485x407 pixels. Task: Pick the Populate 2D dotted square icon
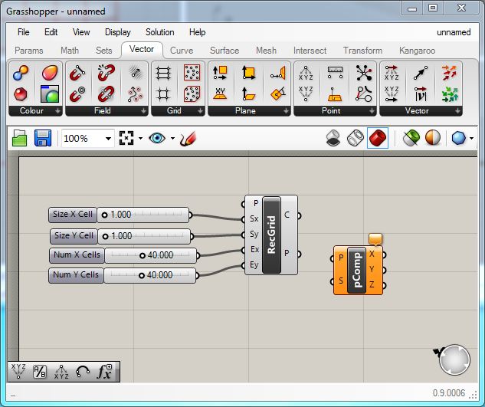point(192,73)
